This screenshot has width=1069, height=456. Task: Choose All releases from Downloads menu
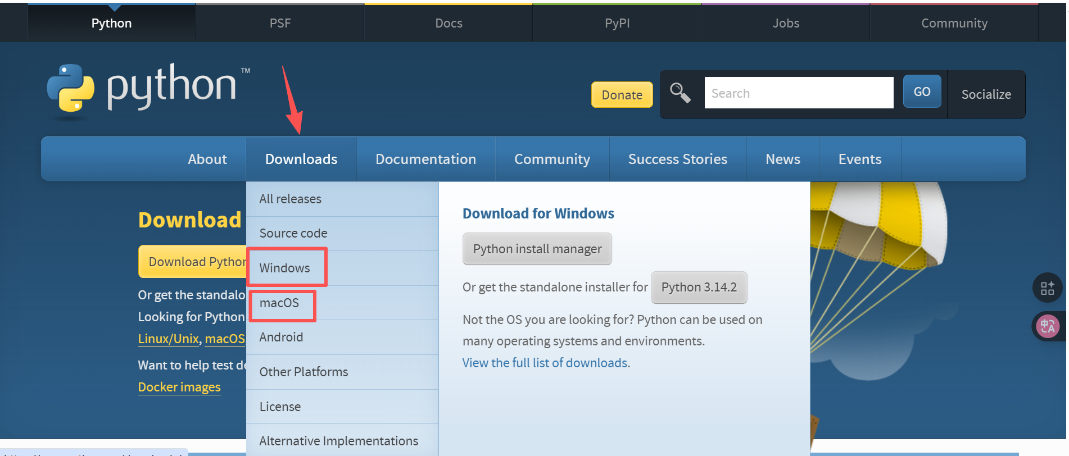[342, 199]
